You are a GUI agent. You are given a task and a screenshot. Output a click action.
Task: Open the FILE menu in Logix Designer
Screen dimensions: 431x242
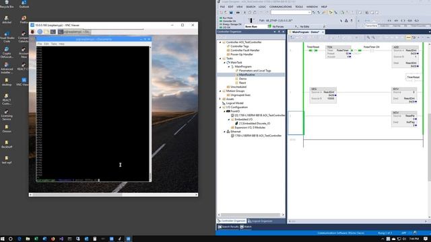click(222, 7)
